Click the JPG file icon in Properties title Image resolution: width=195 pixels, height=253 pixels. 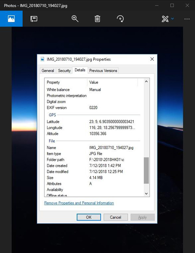(42, 59)
